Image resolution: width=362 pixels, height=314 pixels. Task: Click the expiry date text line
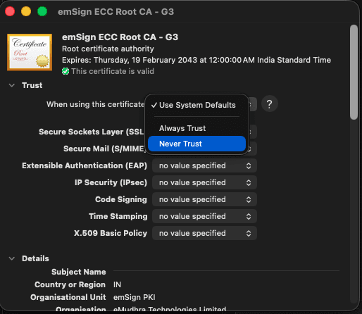196,60
